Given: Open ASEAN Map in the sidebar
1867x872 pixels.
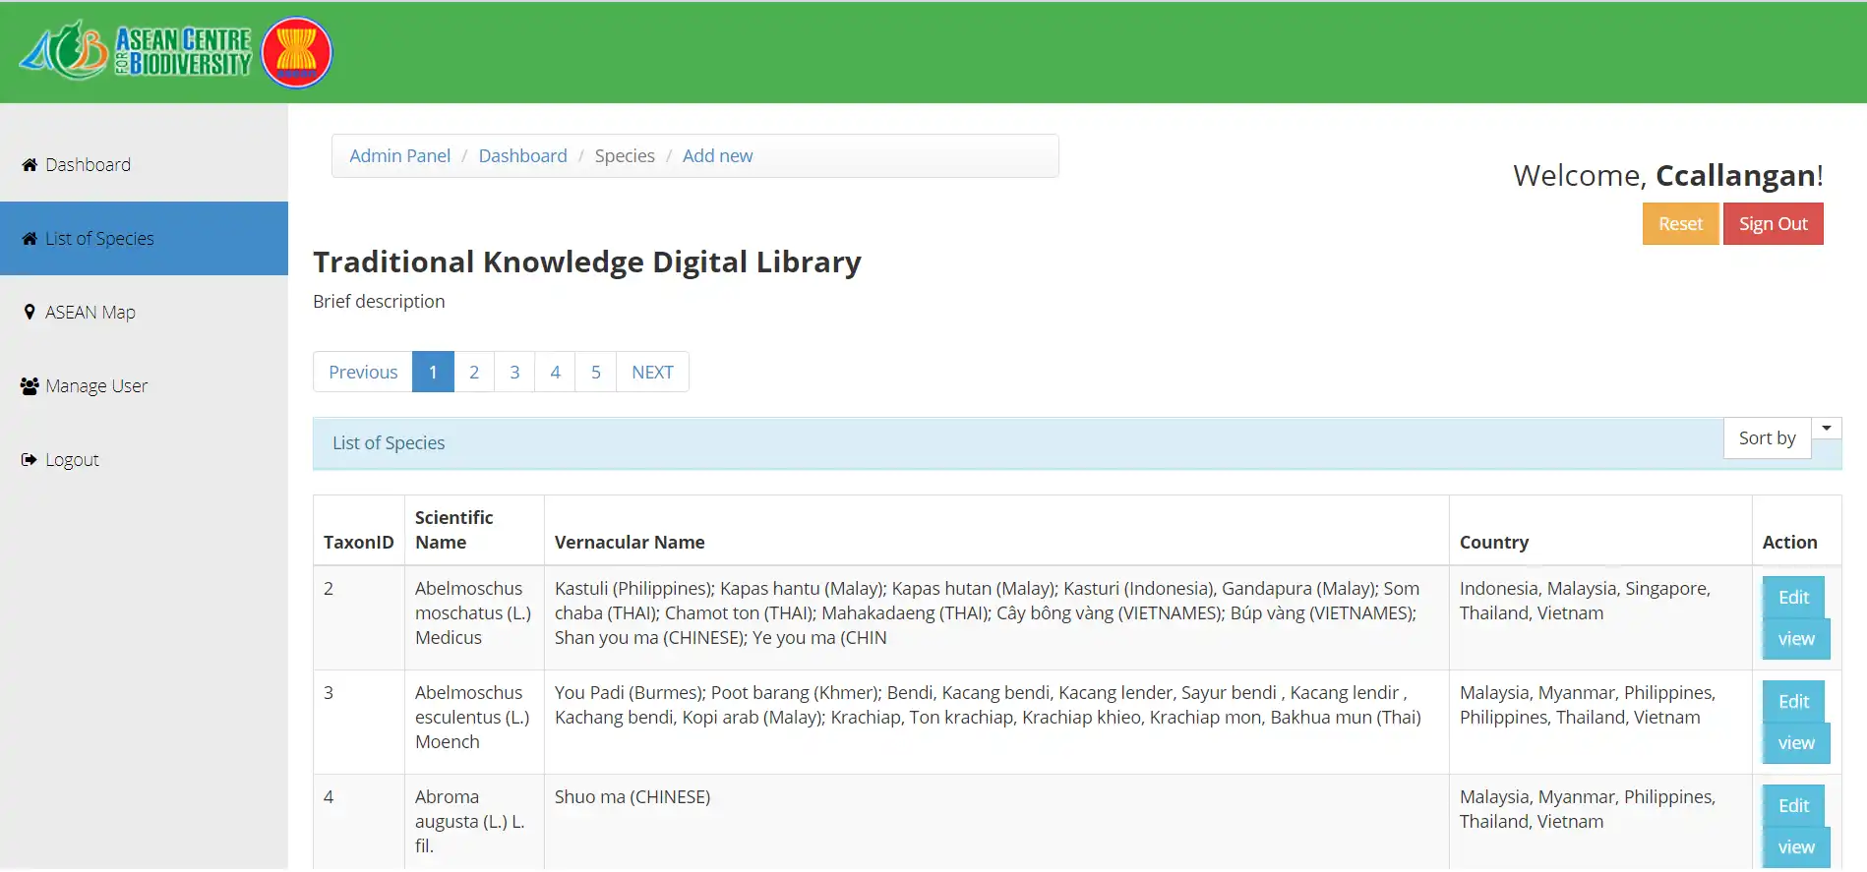Looking at the screenshot, I should tap(144, 312).
